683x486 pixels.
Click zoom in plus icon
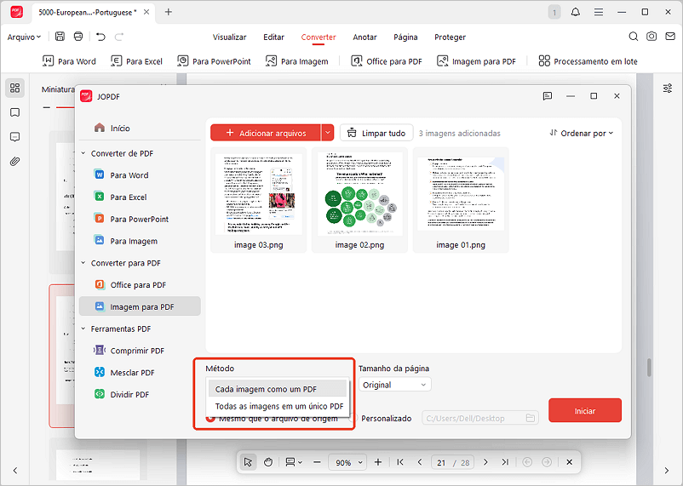click(x=378, y=462)
